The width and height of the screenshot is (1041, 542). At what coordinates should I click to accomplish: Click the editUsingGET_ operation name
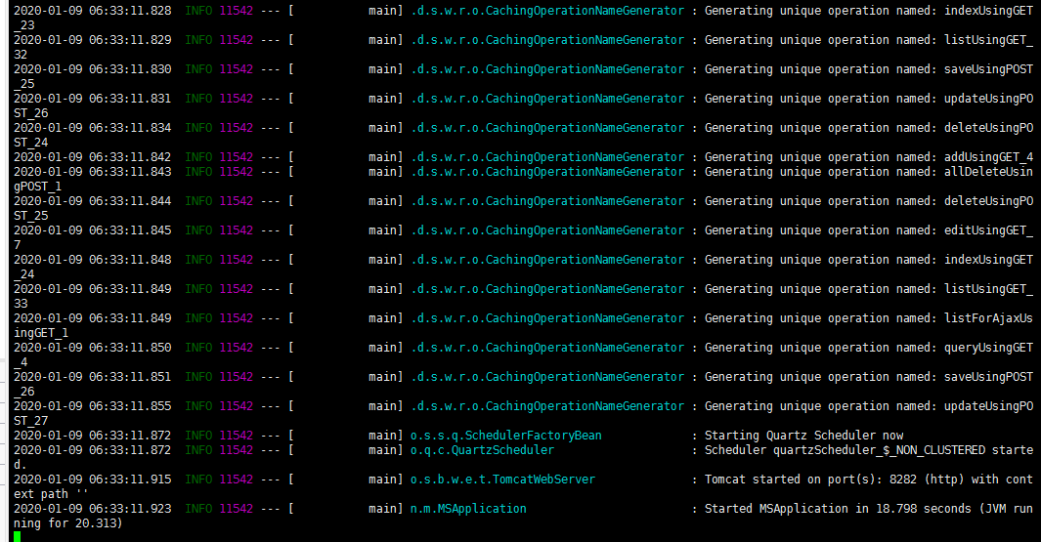(988, 230)
